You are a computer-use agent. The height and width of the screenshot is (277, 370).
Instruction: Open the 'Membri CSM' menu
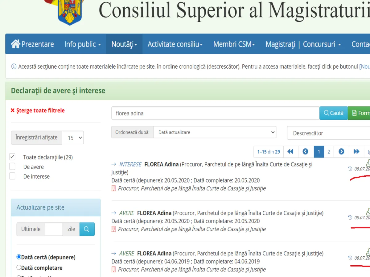coord(234,44)
